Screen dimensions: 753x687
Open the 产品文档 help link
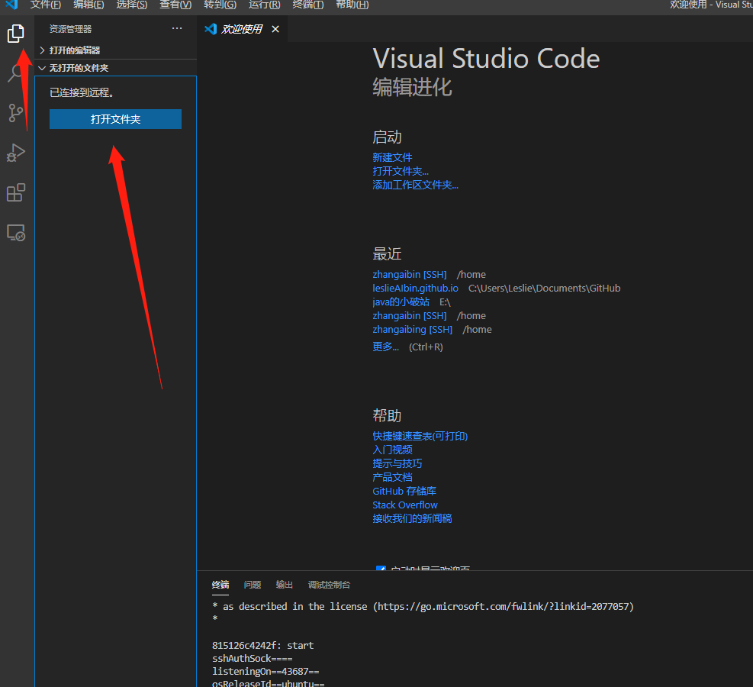[x=392, y=477]
